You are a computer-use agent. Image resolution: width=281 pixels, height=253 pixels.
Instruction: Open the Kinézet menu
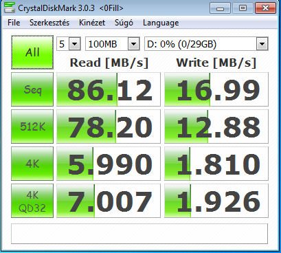[x=92, y=23]
